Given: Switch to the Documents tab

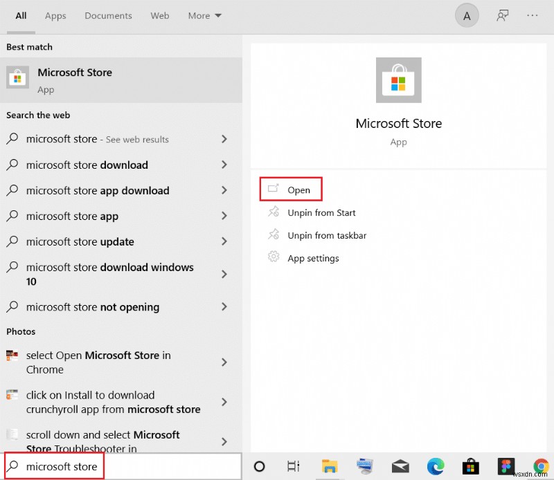Looking at the screenshot, I should 108,15.
